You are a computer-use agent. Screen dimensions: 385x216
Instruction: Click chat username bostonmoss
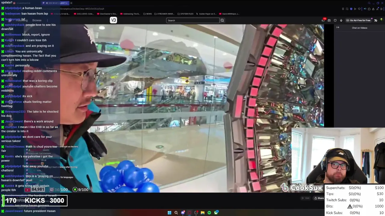click(x=13, y=34)
